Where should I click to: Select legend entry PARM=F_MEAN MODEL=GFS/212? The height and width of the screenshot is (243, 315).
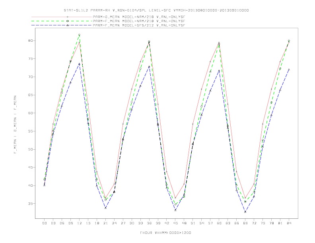pyautogui.click(x=139, y=25)
